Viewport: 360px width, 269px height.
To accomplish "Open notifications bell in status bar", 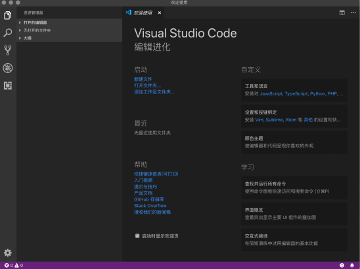I will coord(352,265).
